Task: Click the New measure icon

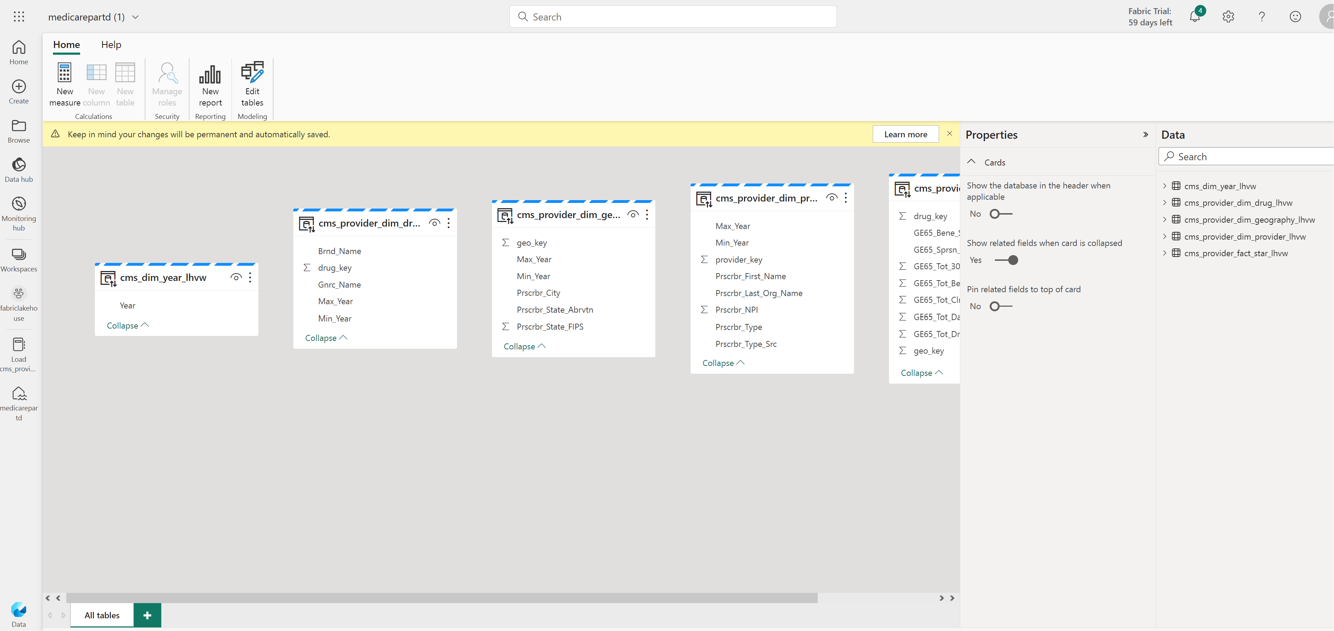Action: (x=65, y=73)
